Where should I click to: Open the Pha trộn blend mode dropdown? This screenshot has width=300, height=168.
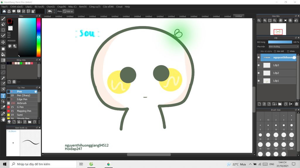click(283, 46)
